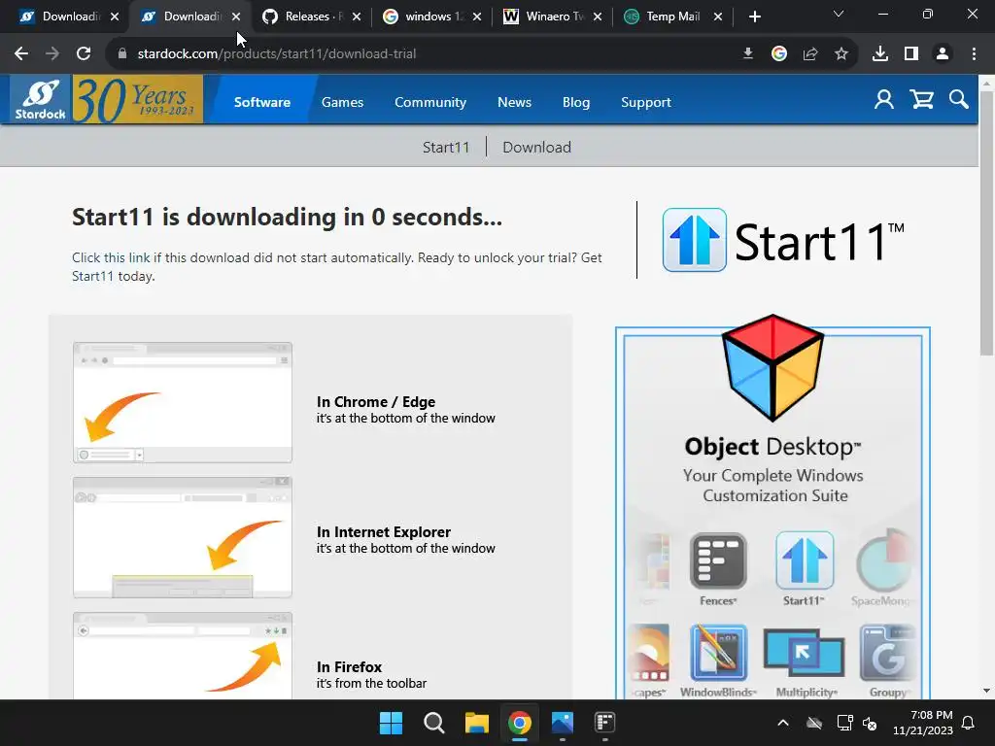Open taskbar Search
Screen dimensions: 995x746
pos(434,723)
